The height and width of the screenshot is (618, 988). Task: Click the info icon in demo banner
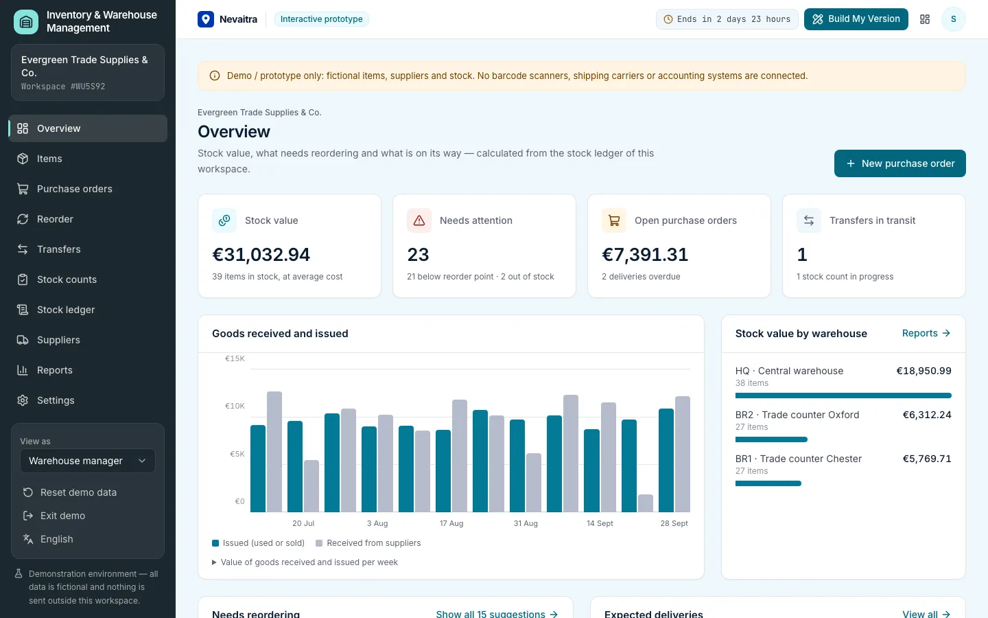pos(215,76)
